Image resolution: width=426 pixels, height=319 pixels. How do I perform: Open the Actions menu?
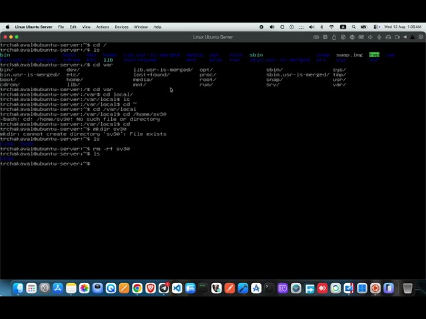tap(103, 27)
